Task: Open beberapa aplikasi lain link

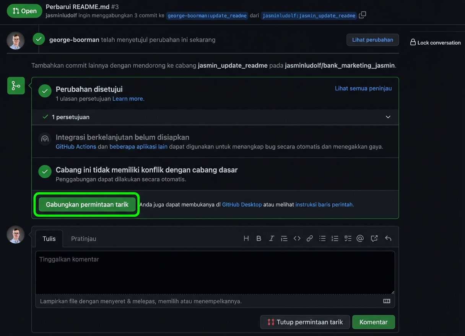Action: (138, 146)
